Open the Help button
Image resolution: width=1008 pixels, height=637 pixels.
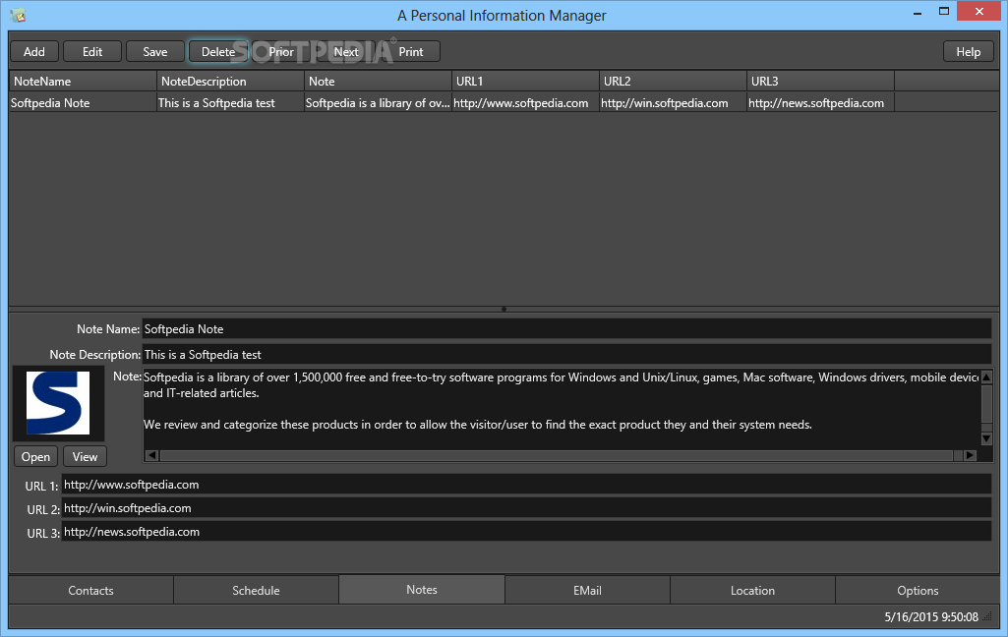[968, 52]
